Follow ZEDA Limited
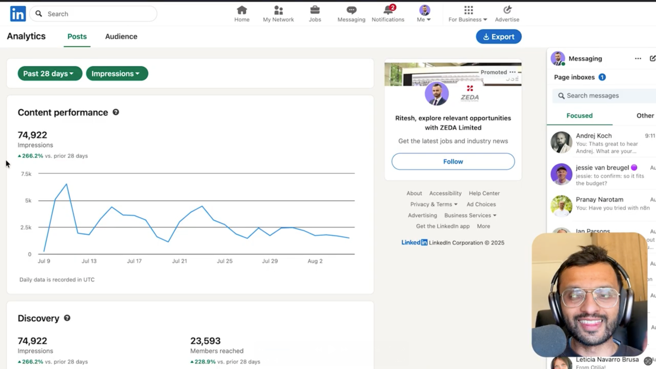 coord(453,161)
